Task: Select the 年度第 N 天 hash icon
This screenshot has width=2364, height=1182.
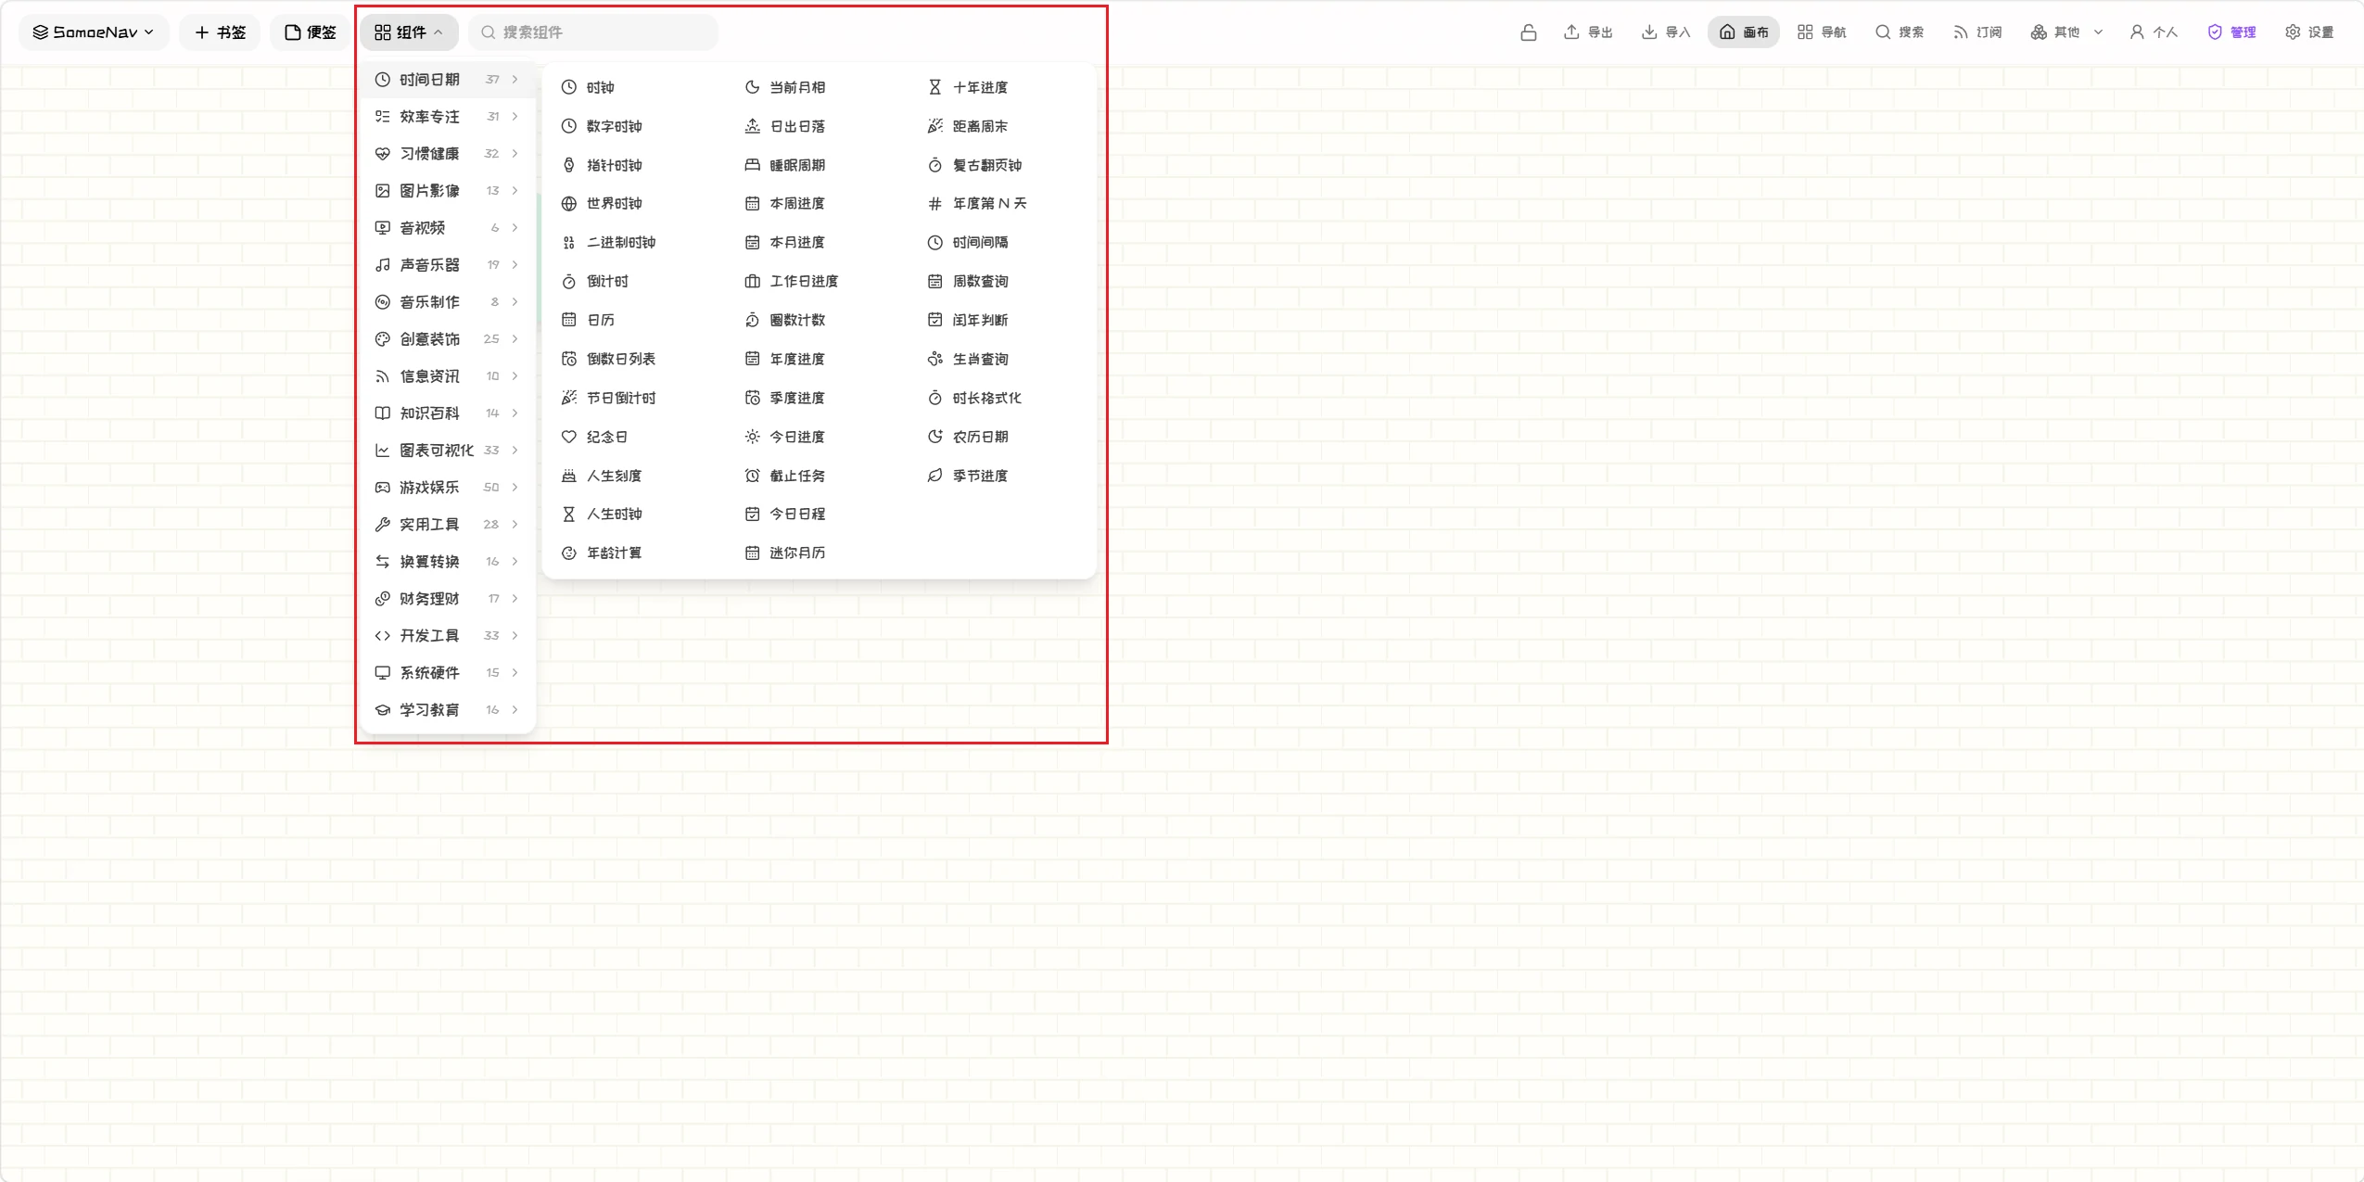Action: [x=934, y=204]
